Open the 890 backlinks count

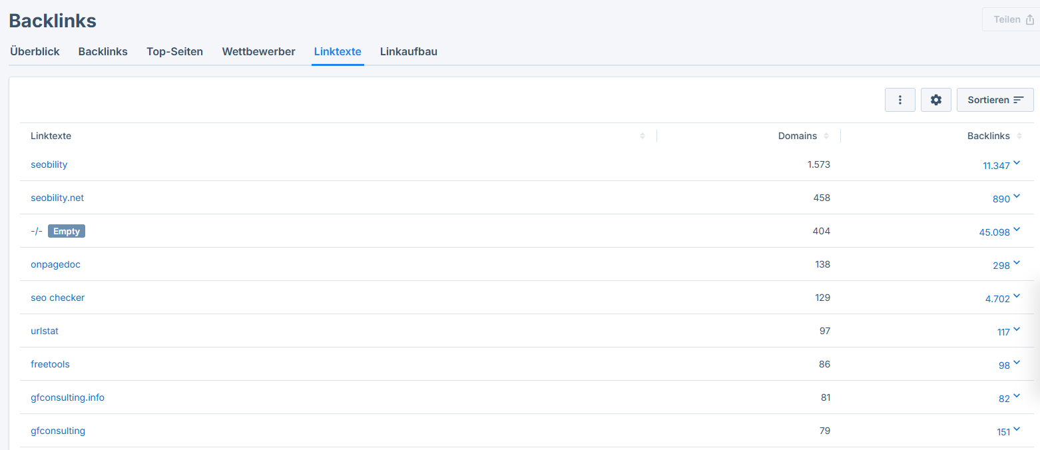pyautogui.click(x=1001, y=199)
